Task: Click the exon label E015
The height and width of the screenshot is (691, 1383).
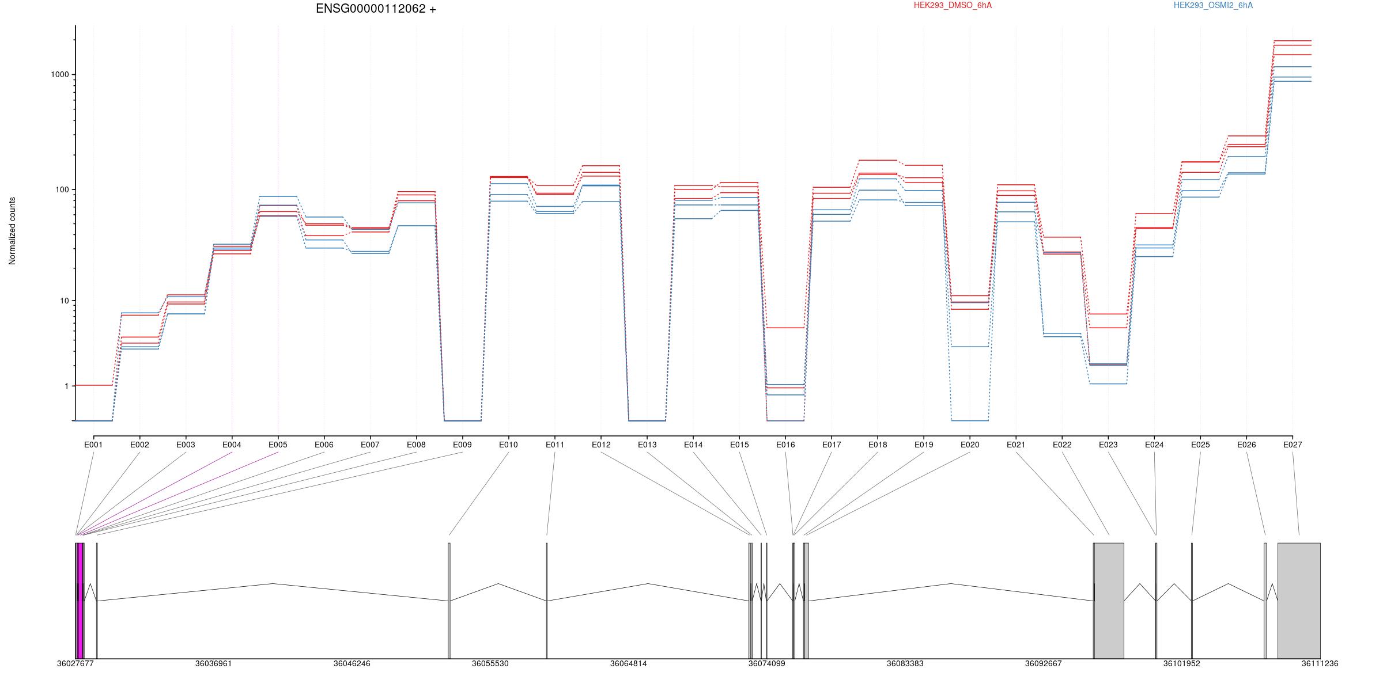Action: (739, 445)
